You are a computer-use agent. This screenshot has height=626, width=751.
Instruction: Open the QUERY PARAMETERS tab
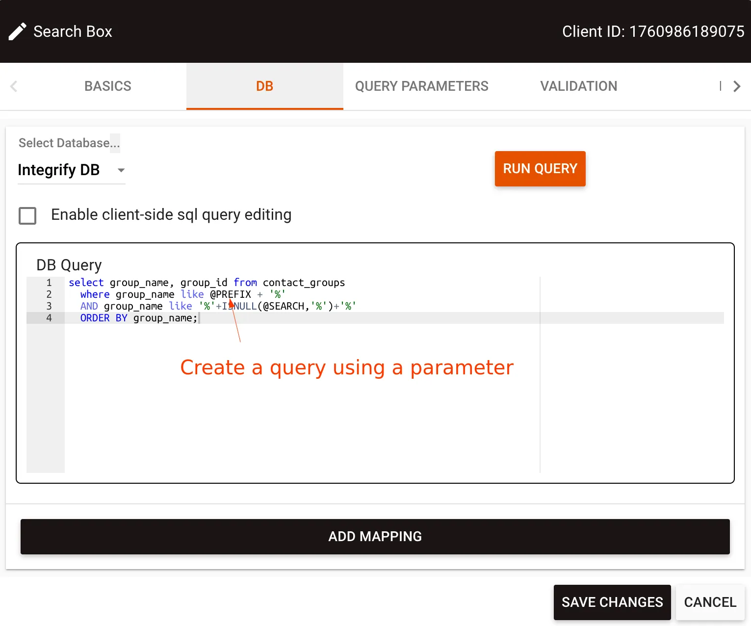coord(421,86)
